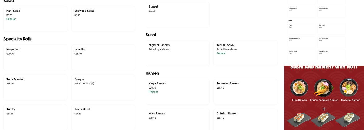Image resolution: width=364 pixels, height=130 pixels.
Task: Choose the popular Kinya Ramen card
Action: pyautogui.click(x=178, y=92)
